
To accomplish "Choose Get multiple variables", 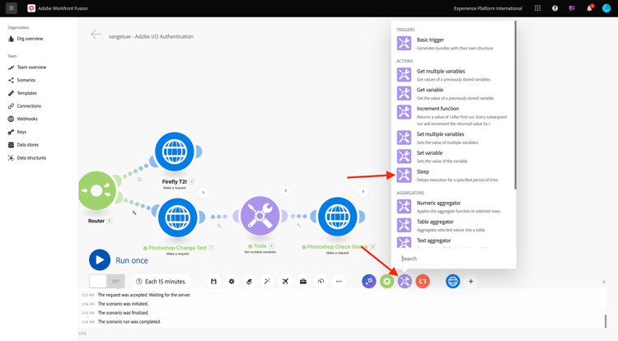I will pos(453,75).
